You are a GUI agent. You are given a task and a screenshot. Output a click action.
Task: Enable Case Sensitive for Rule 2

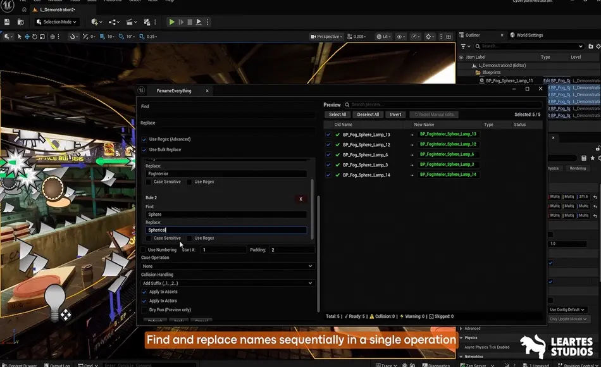click(x=149, y=238)
